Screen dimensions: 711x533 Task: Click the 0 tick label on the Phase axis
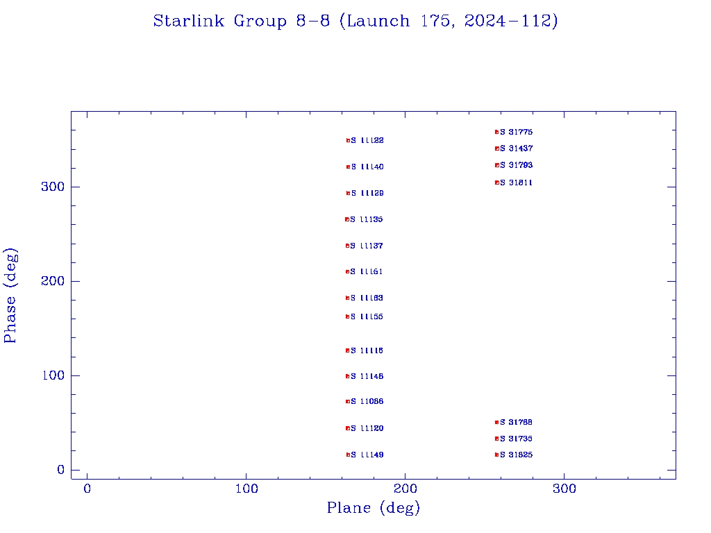(61, 470)
